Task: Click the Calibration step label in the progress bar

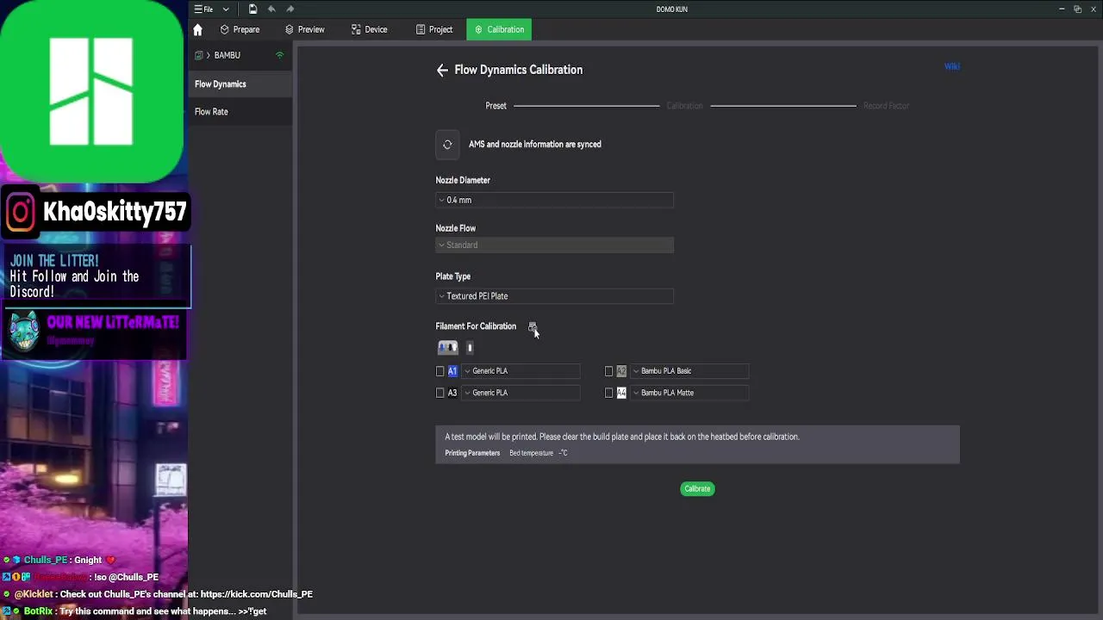Action: [x=684, y=106]
